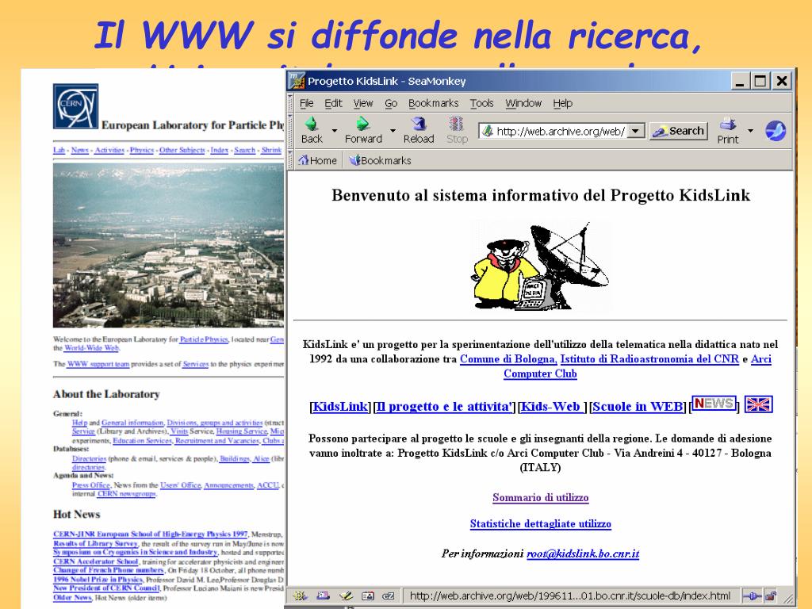Viewport: 812px width, 609px height.
Task: Click the CERN aerial photo in background page
Action: (168, 246)
